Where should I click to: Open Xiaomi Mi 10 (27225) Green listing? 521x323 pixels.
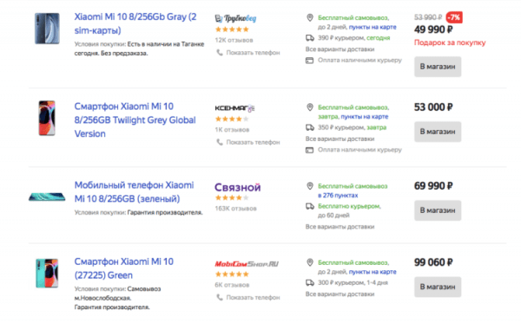tap(124, 268)
